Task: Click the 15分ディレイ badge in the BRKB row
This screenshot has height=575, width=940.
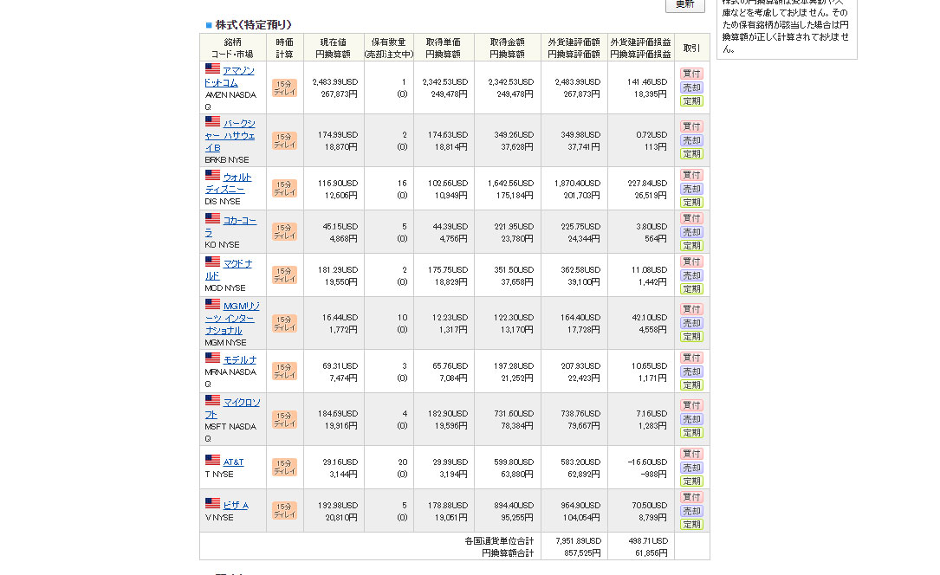Action: [x=284, y=141]
